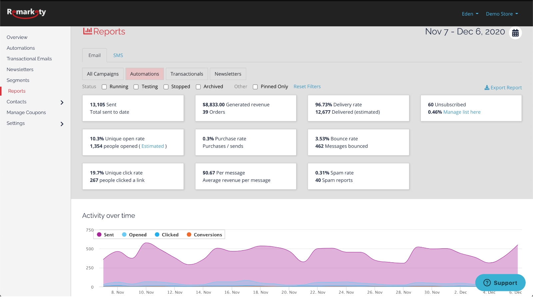Check the Archived status checkbox
Screen dimensions: 533x303
[198, 87]
